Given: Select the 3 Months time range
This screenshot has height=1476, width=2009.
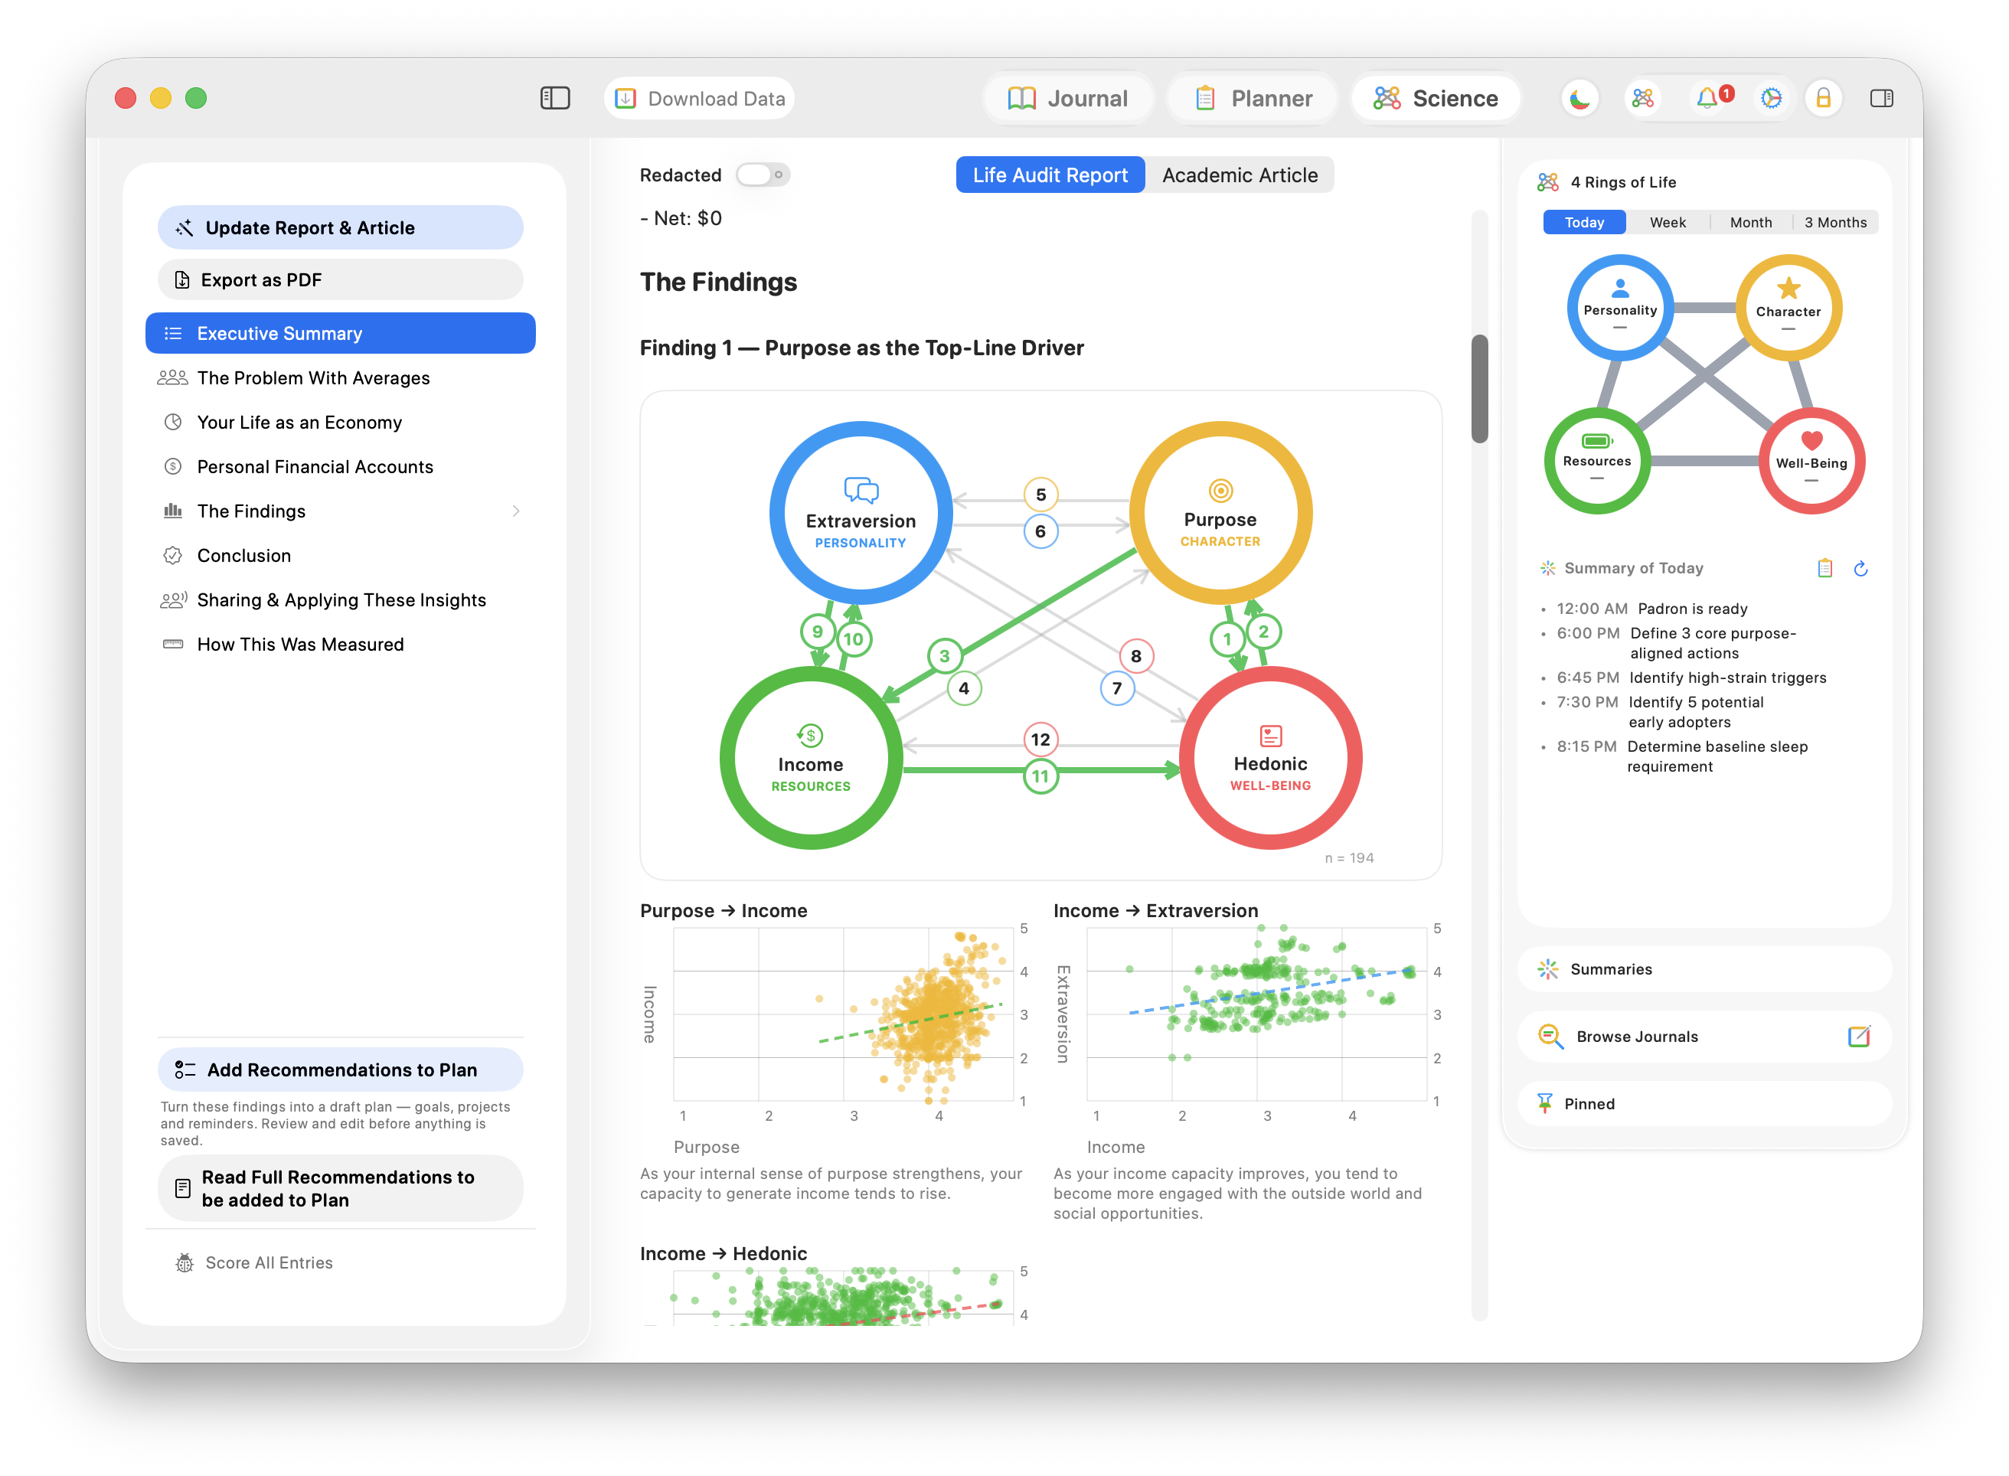Looking at the screenshot, I should [x=1834, y=223].
